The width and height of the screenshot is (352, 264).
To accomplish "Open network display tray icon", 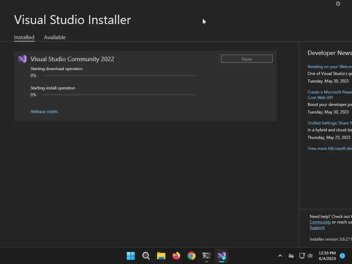I will coord(302,256).
